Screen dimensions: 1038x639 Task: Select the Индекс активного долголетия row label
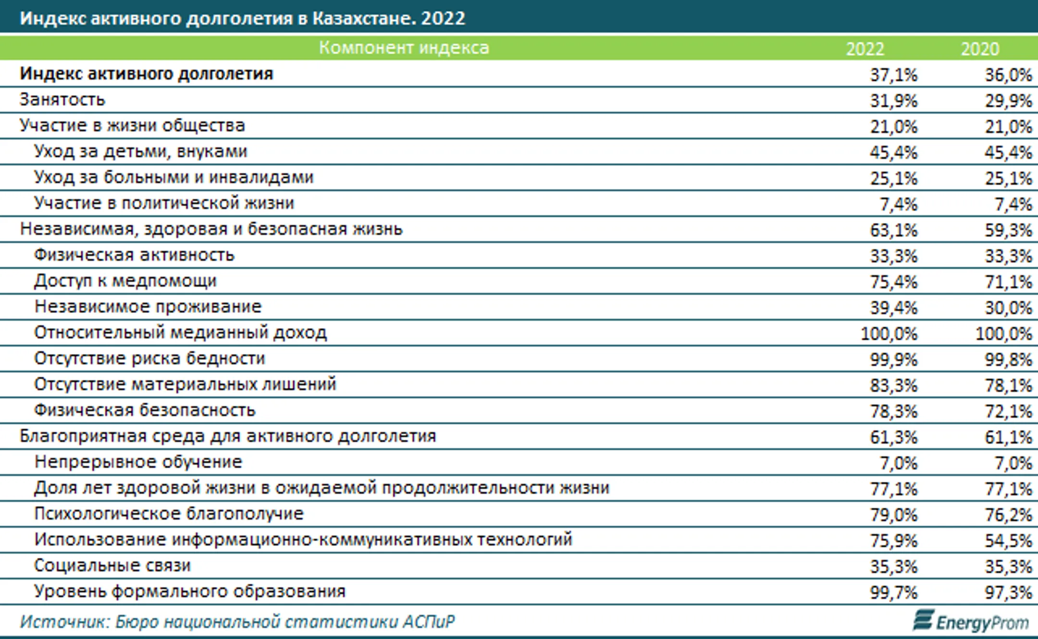tap(146, 74)
